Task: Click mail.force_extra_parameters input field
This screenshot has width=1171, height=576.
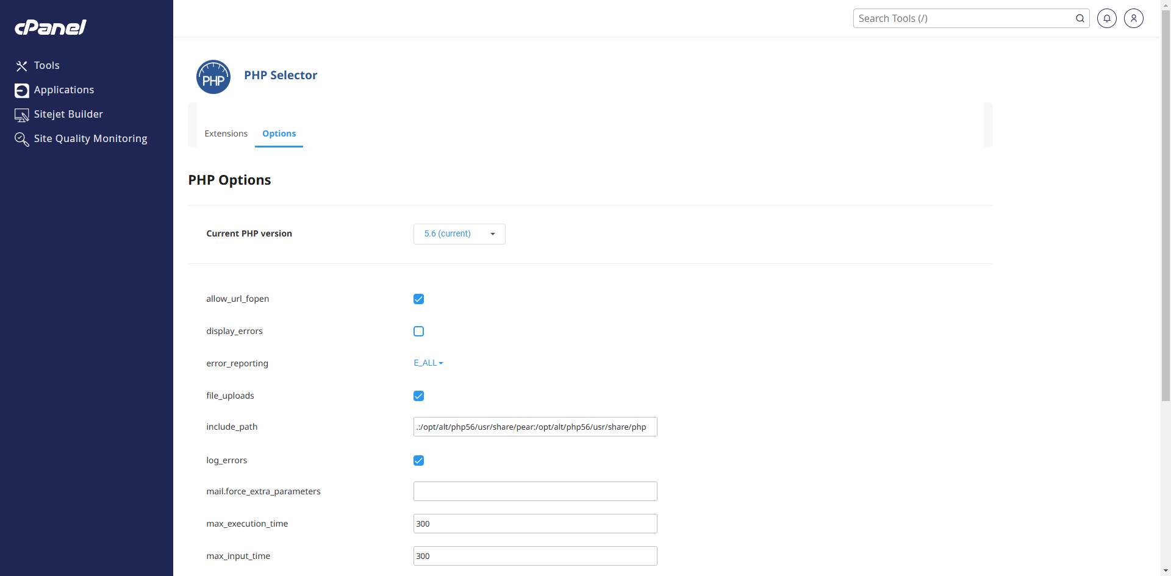Action: [535, 491]
